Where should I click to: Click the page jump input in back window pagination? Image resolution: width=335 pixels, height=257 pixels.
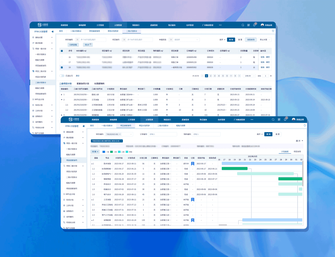coord(265,76)
